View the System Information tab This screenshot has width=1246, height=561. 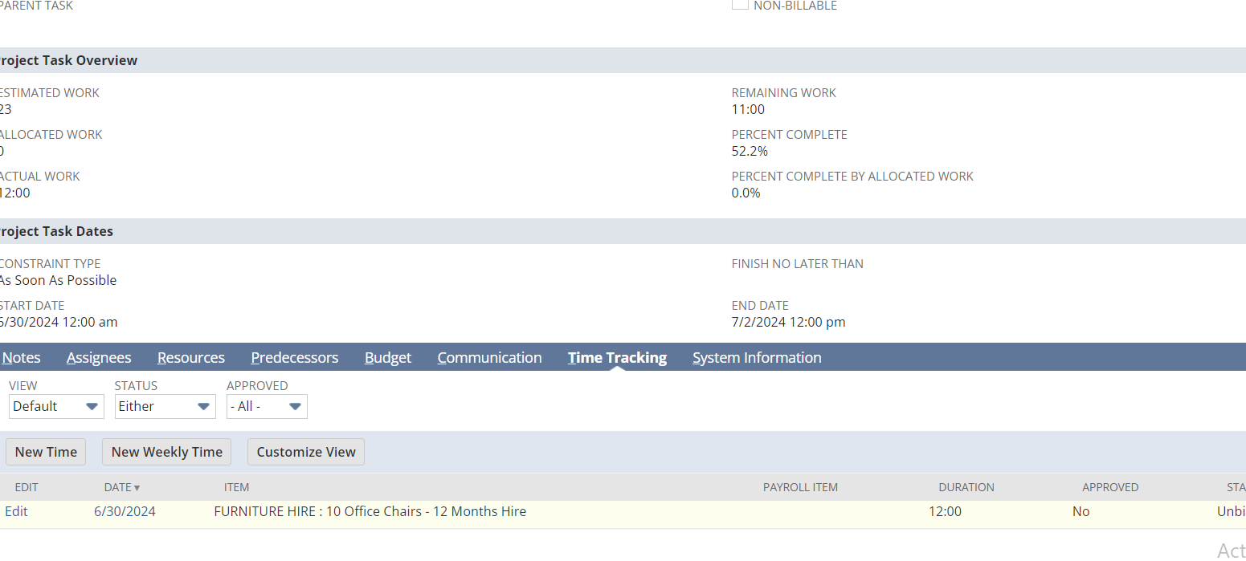pos(757,358)
